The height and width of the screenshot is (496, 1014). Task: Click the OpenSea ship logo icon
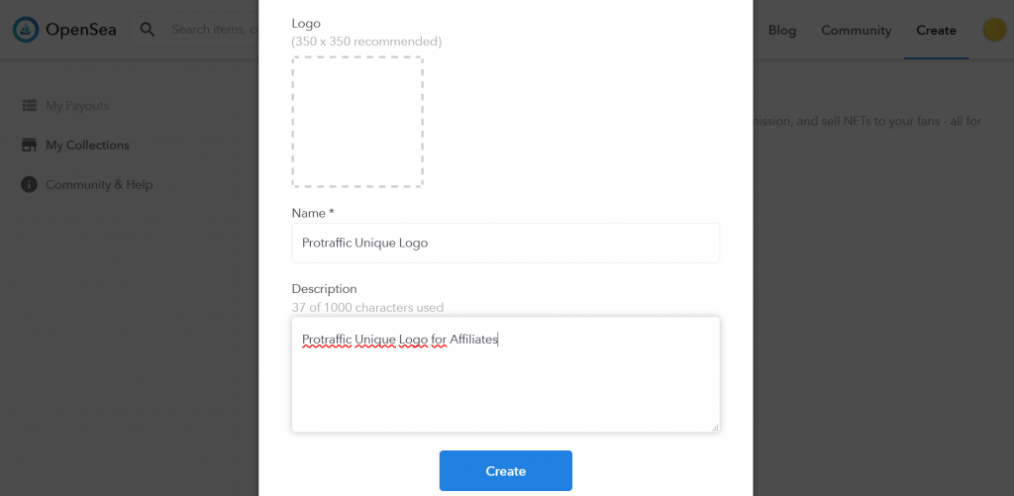click(x=26, y=30)
